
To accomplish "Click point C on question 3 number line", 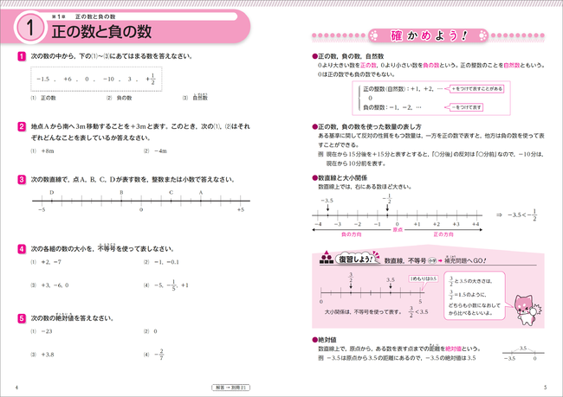I will point(171,201).
